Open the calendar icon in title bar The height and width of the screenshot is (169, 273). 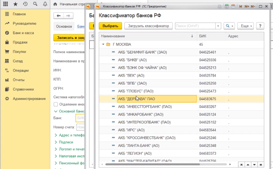233,6
